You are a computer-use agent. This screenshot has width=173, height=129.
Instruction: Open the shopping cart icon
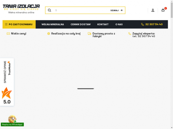coord(163,10)
